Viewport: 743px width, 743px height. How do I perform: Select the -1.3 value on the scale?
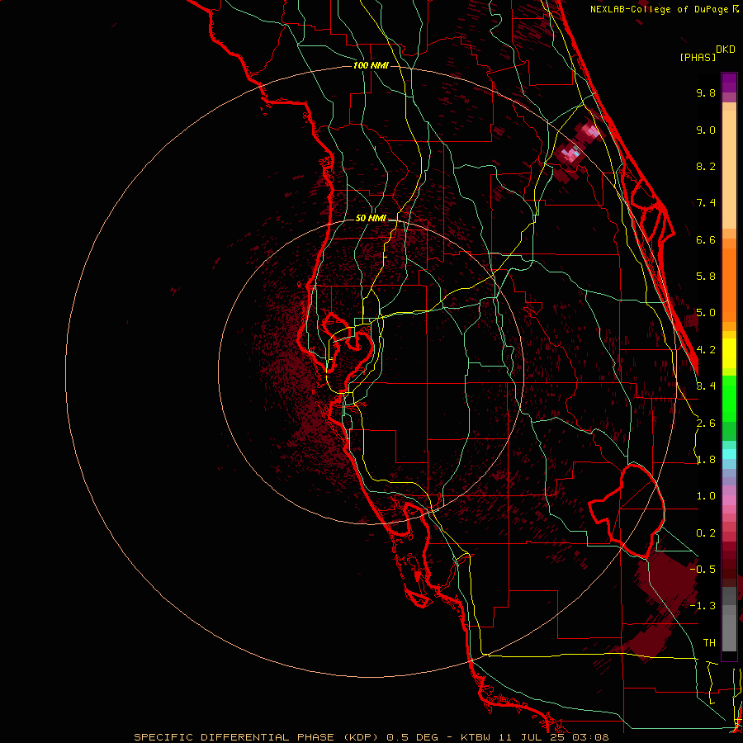point(703,606)
